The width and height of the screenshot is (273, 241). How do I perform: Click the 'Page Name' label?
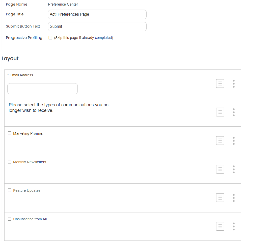[x=17, y=4]
